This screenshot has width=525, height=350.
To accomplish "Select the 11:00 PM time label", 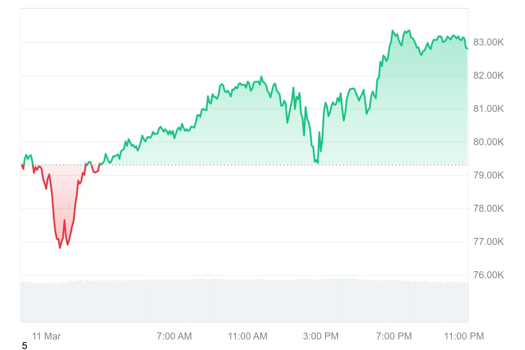I will coord(464,336).
